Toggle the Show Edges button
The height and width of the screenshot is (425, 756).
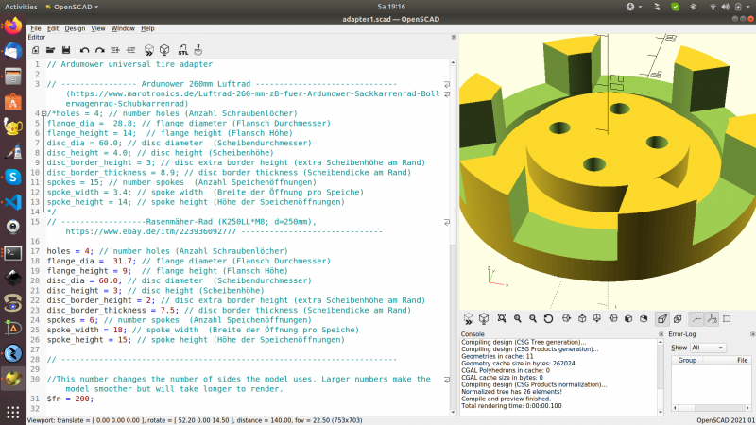[x=727, y=318]
